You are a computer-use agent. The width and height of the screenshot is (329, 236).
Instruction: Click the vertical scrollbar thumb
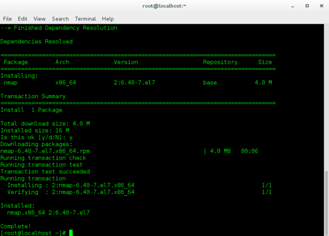click(x=326, y=203)
